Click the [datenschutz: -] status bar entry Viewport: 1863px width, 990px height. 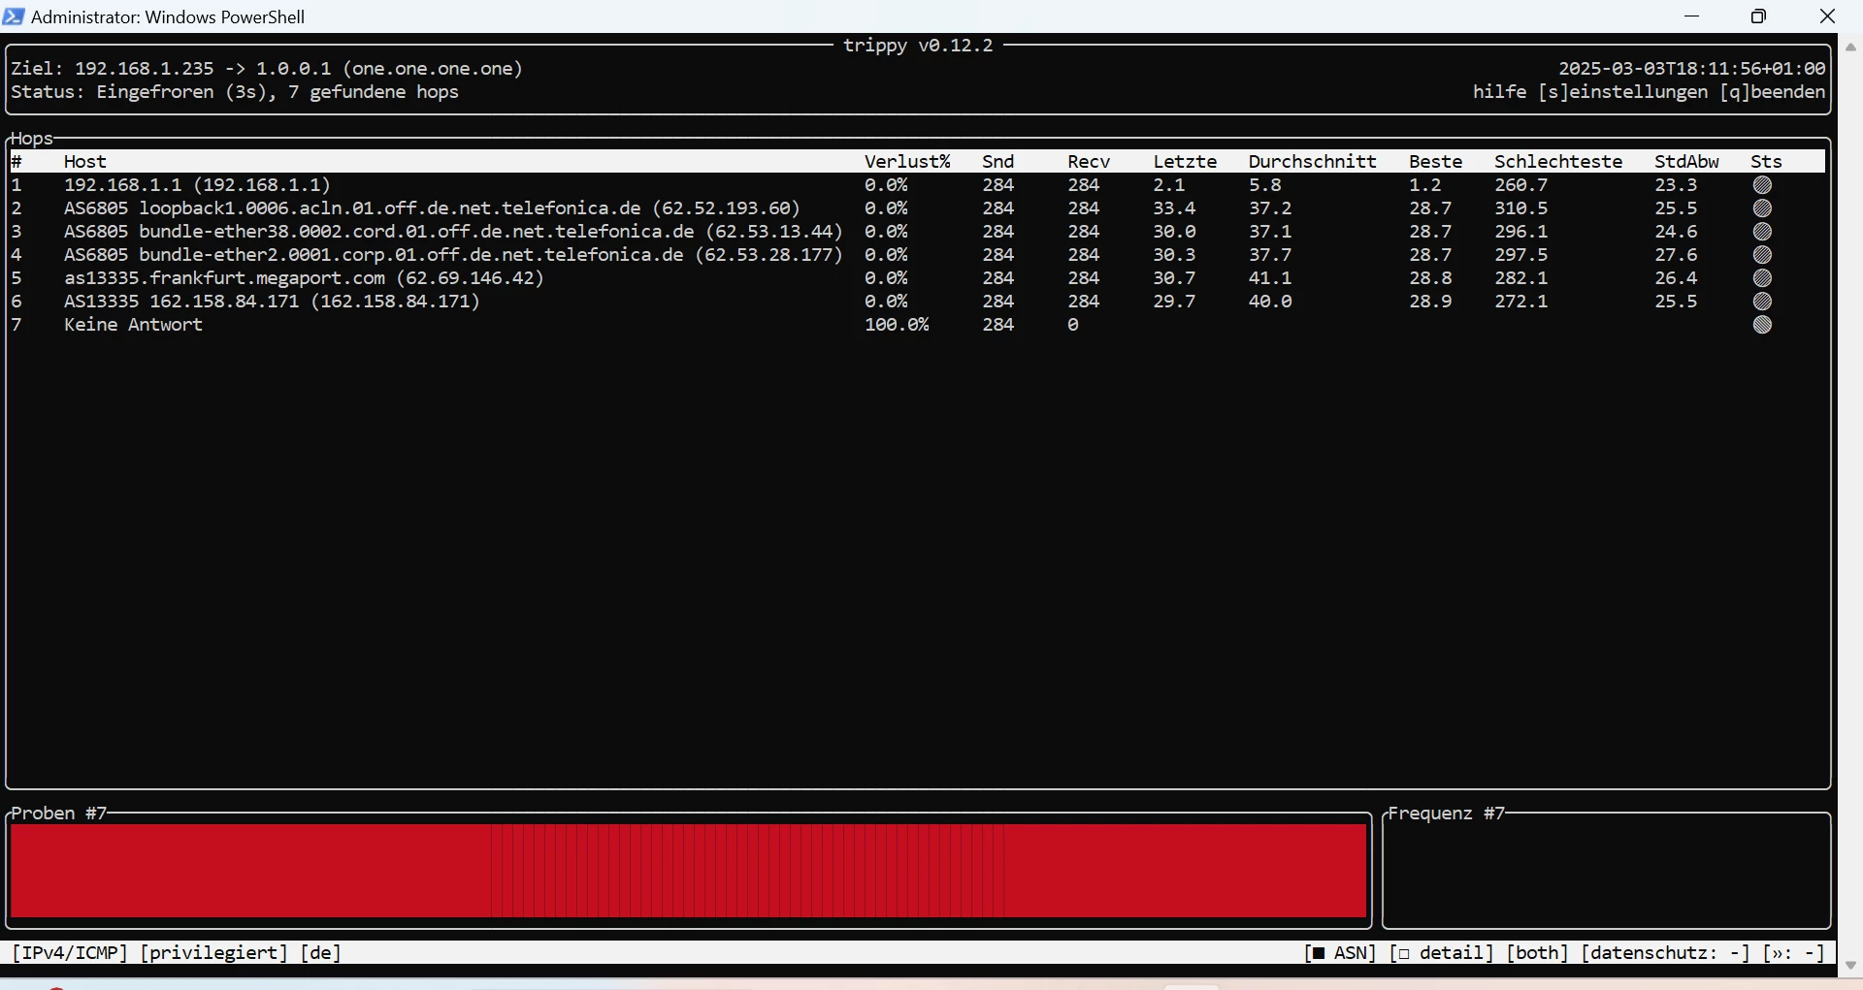[1666, 953]
